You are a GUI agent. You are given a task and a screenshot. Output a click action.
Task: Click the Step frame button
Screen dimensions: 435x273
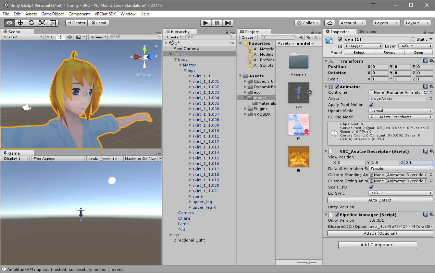pyautogui.click(x=227, y=23)
